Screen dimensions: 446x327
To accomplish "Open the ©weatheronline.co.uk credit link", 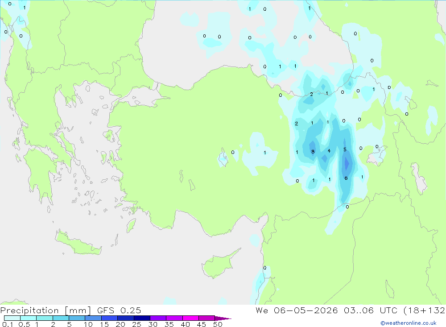I will coord(409,323).
